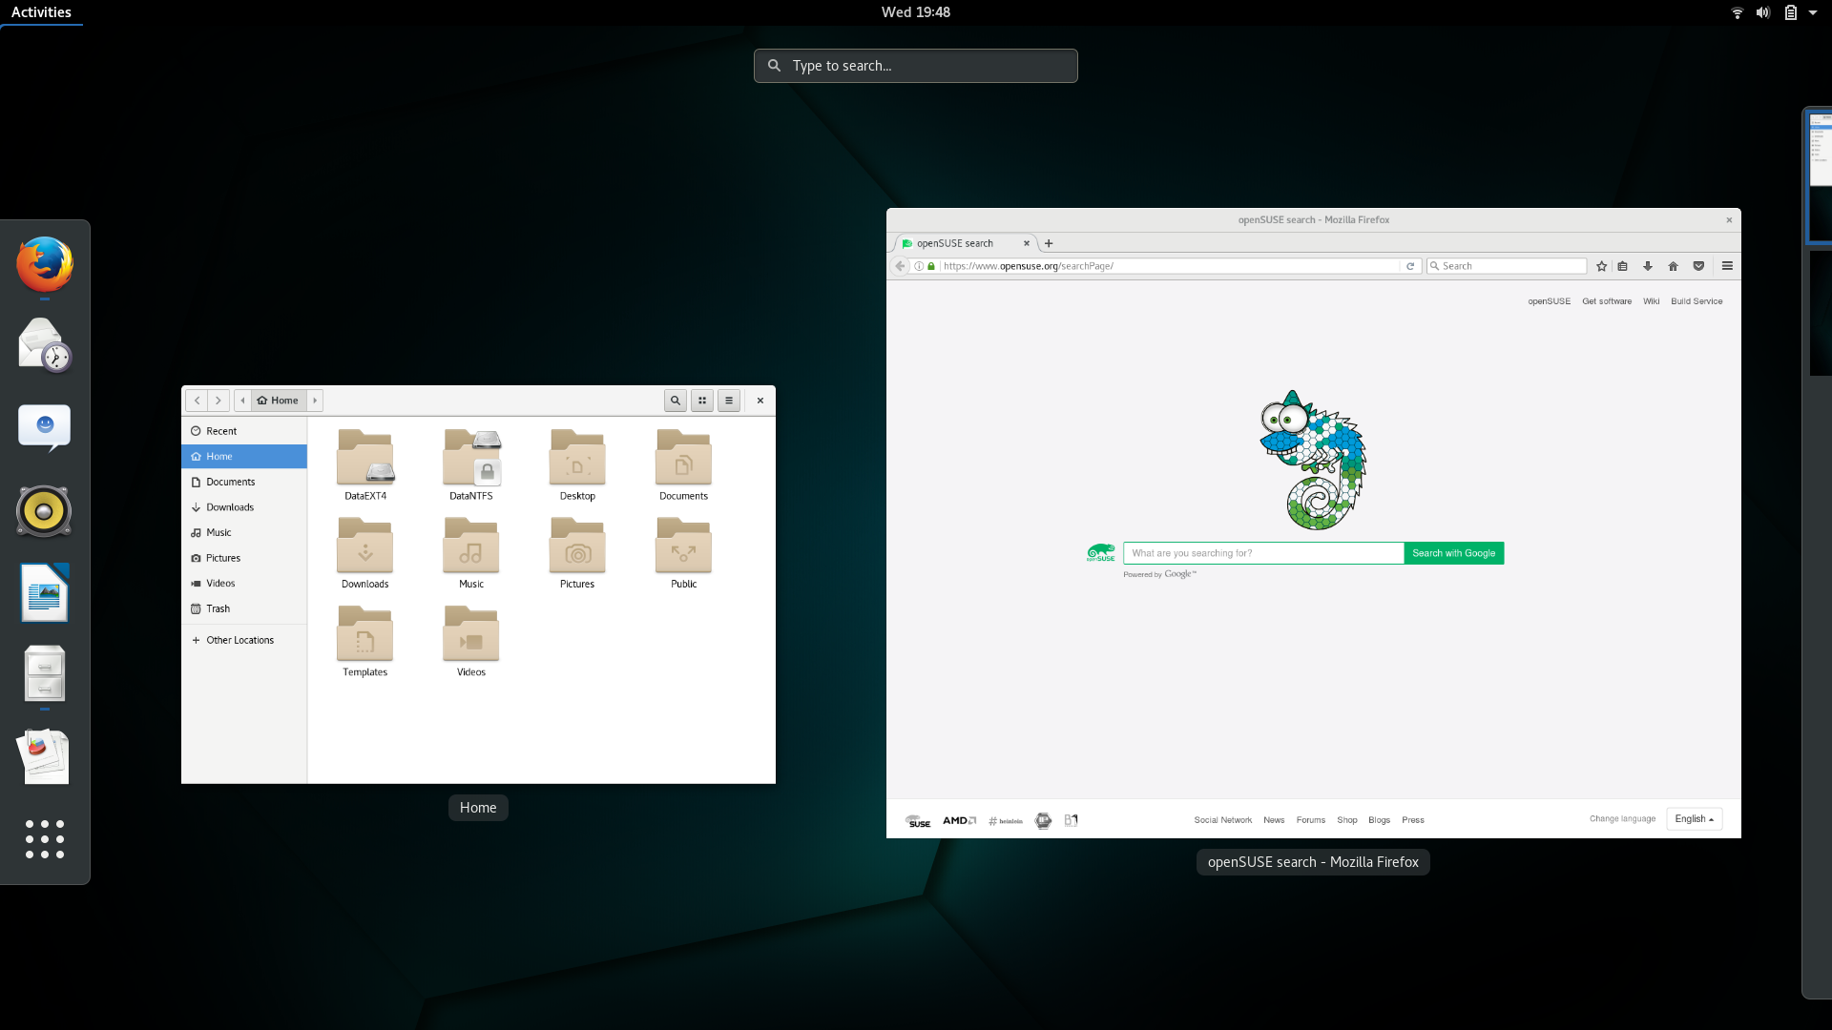The image size is (1832, 1030).
Task: Click the Wiki link on openSUSE page
Action: pyautogui.click(x=1651, y=301)
